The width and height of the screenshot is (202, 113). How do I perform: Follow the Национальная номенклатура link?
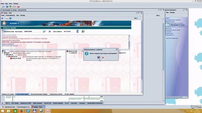pyautogui.click(x=11, y=40)
